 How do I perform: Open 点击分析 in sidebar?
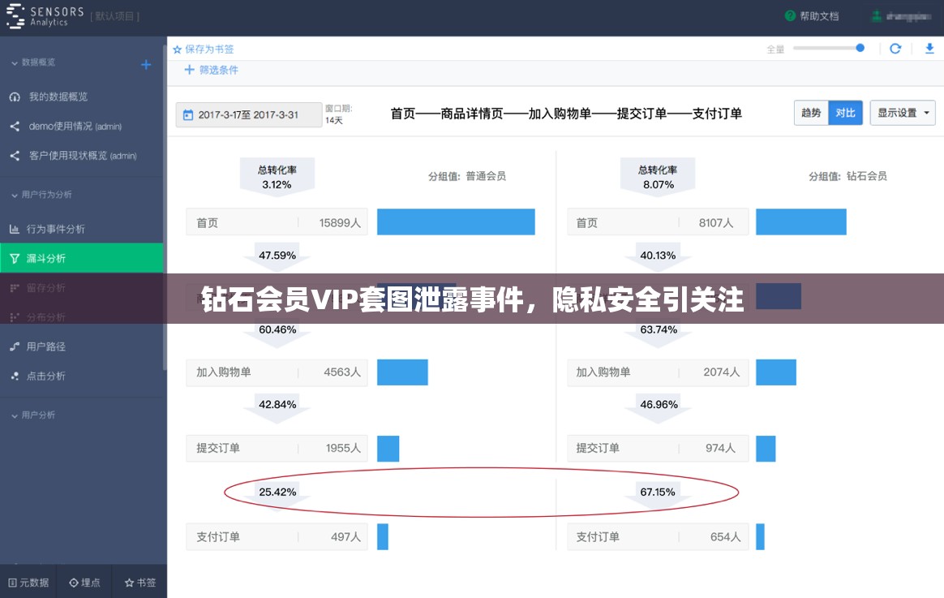[x=45, y=376]
